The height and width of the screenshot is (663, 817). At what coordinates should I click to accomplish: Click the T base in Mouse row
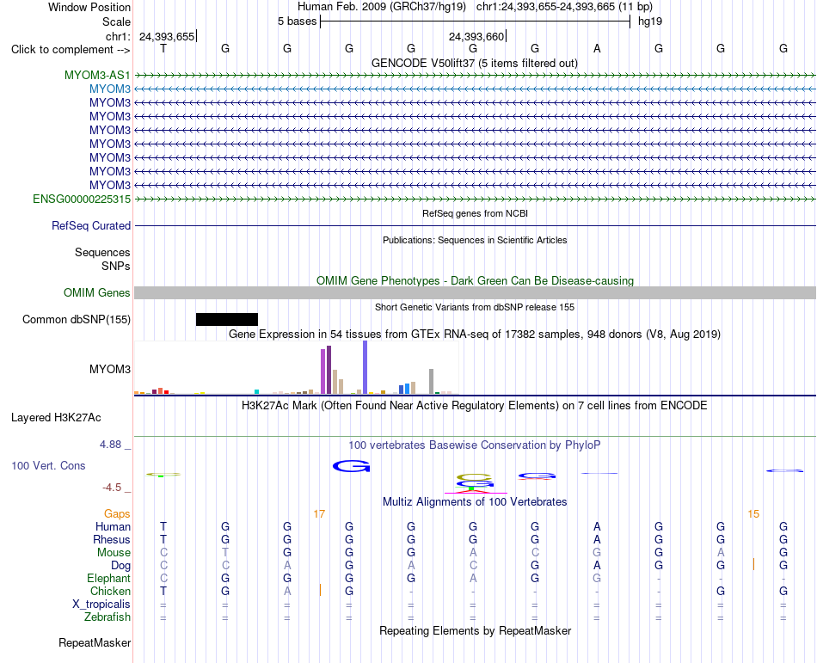pos(225,553)
